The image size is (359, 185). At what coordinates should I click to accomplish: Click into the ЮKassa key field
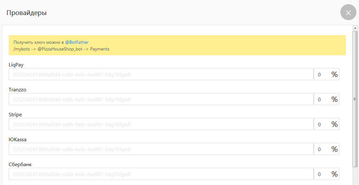[x=161, y=149]
